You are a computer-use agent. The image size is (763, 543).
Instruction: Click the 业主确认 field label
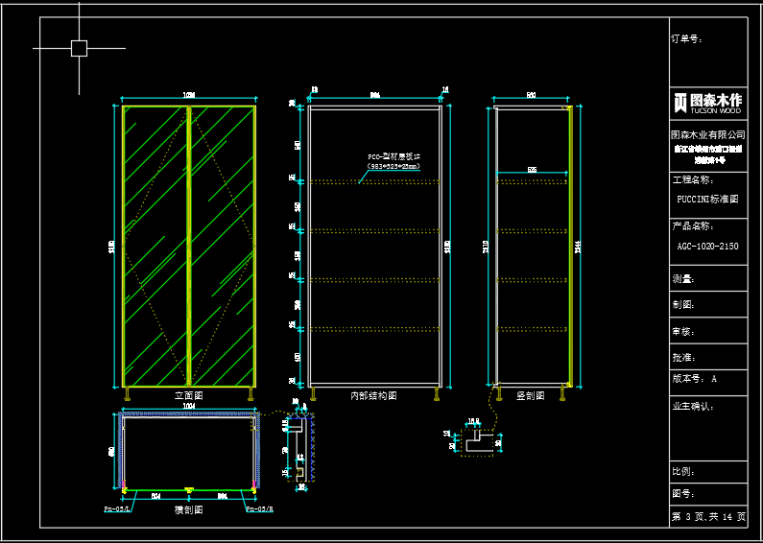coord(693,406)
